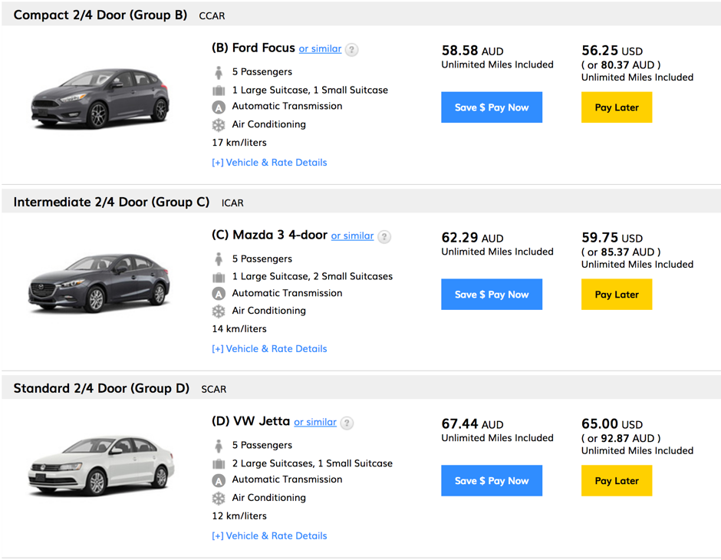This screenshot has height=560, width=721.
Task: Expand Vehicle & Rate Details for Mazda 3
Action: pos(269,349)
